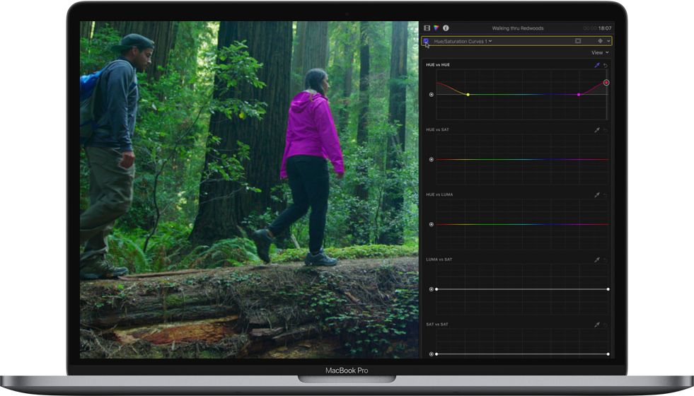Use the LUMA vs SAT eyedropper
This screenshot has height=396, width=694.
coord(596,260)
